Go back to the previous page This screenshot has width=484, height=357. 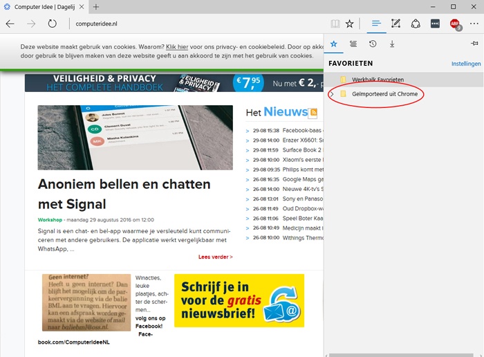pos(10,24)
